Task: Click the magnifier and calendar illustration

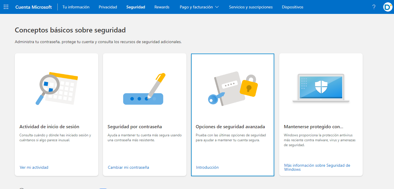Action: [x=57, y=88]
